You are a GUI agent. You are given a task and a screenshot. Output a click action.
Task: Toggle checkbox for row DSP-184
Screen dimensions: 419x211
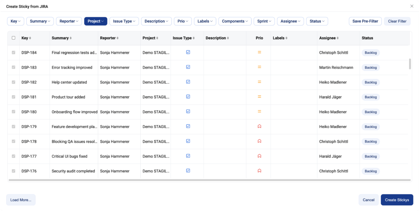click(x=14, y=53)
